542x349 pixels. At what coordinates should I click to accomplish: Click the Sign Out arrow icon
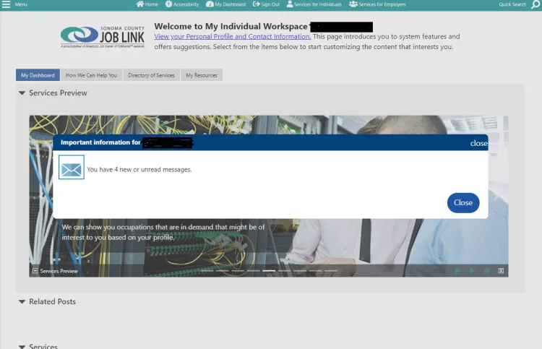click(x=256, y=4)
